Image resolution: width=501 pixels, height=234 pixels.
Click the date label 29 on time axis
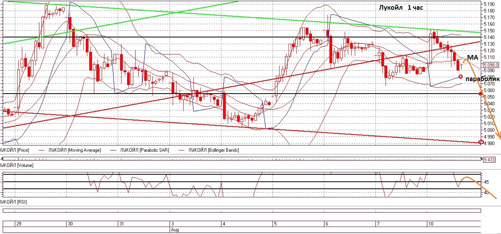pyautogui.click(x=18, y=224)
